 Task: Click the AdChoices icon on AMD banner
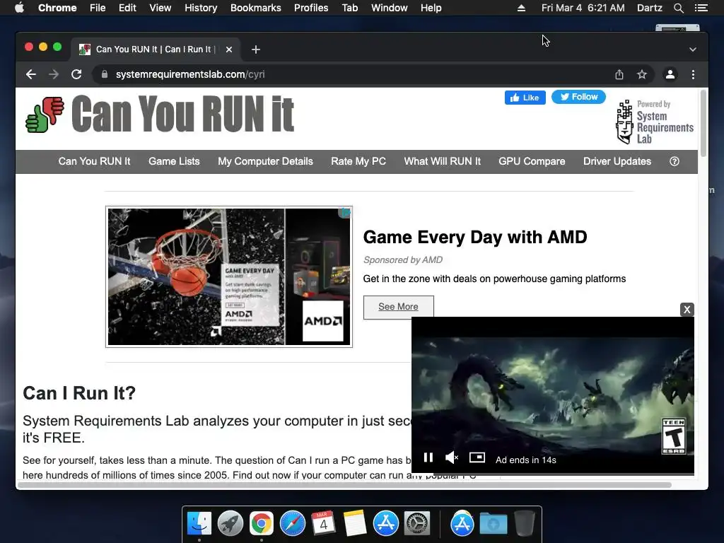click(x=345, y=212)
